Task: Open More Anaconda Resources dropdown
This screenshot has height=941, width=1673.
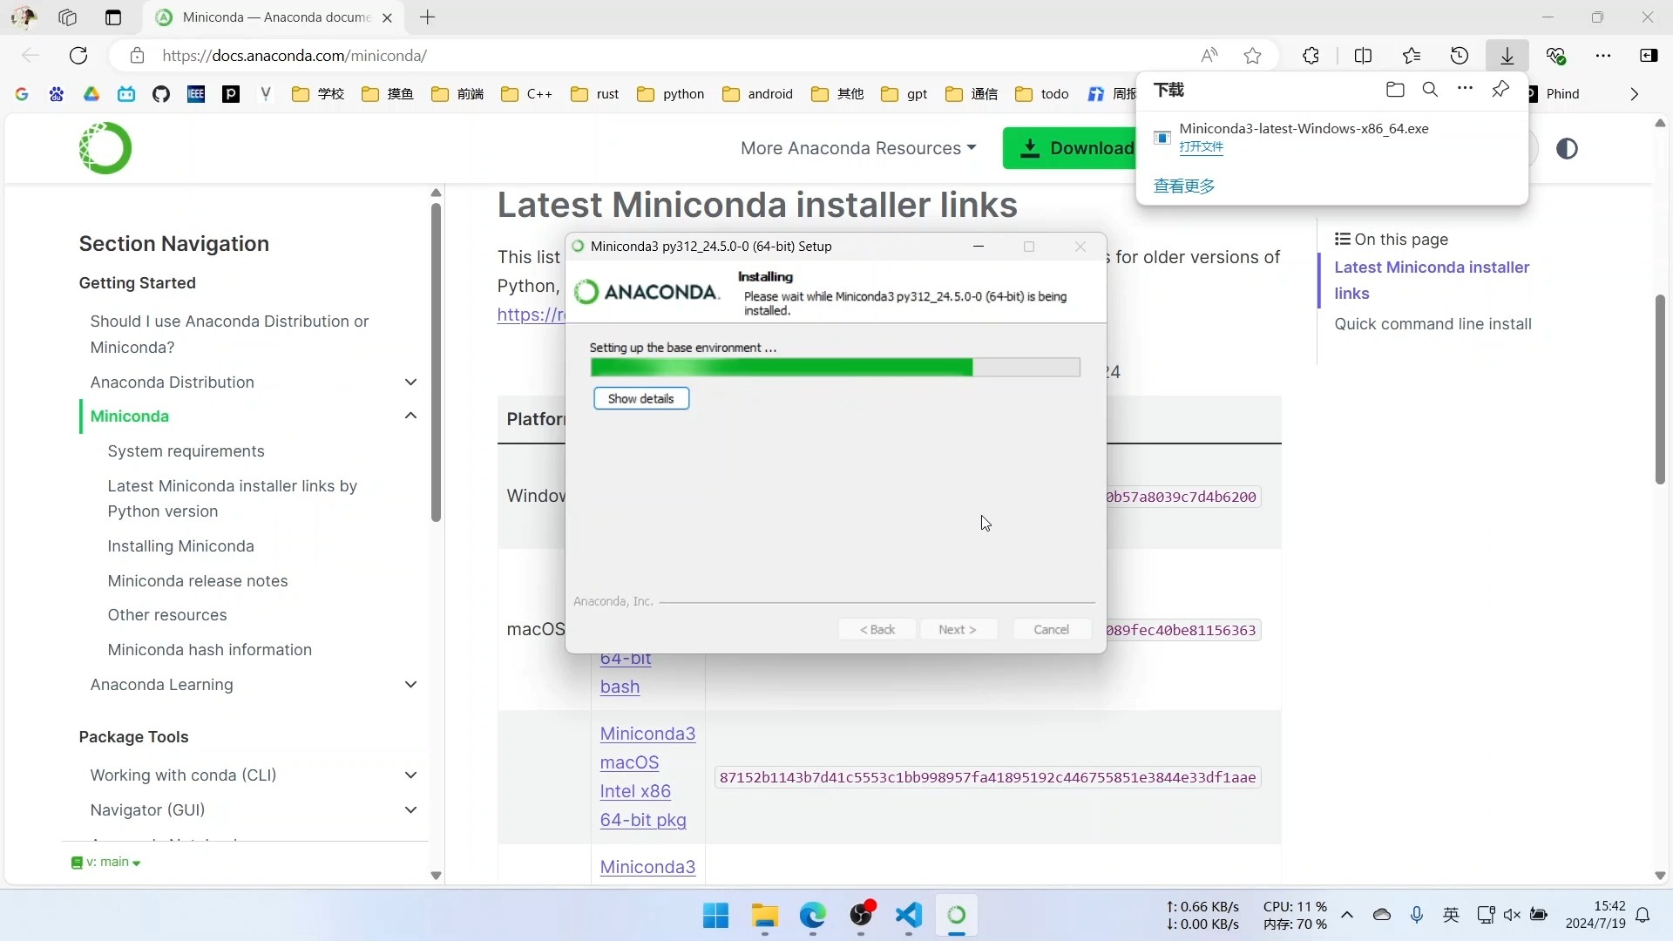Action: [x=857, y=148]
